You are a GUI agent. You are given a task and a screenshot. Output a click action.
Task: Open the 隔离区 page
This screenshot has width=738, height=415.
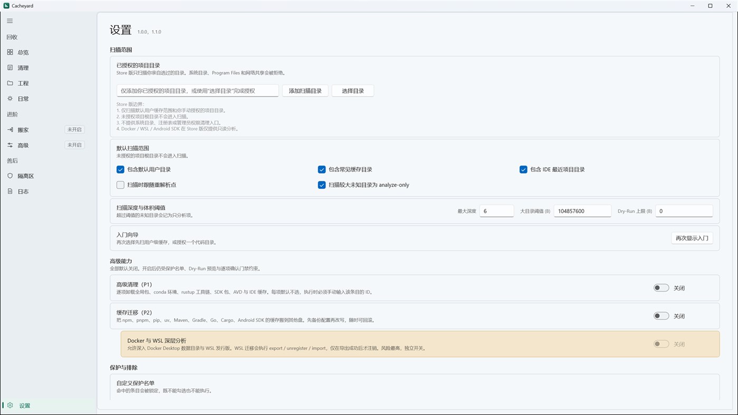click(48, 176)
